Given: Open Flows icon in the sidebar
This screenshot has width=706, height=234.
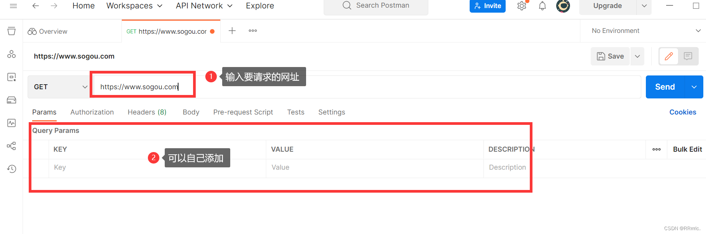Looking at the screenshot, I should 11,146.
